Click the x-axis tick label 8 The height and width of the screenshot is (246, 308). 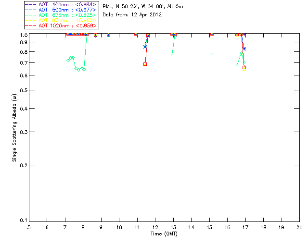(83, 227)
